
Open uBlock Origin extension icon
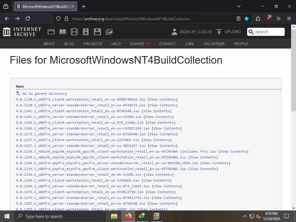269,18
